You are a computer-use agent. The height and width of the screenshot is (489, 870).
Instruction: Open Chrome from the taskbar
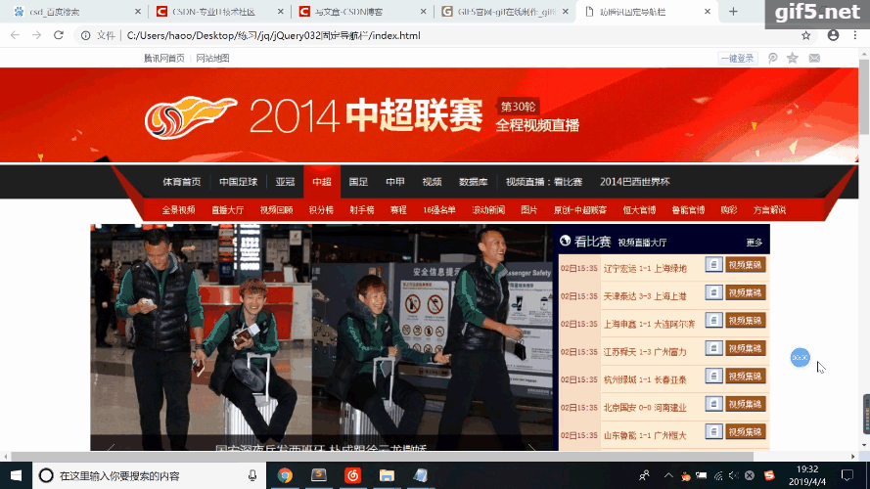285,475
